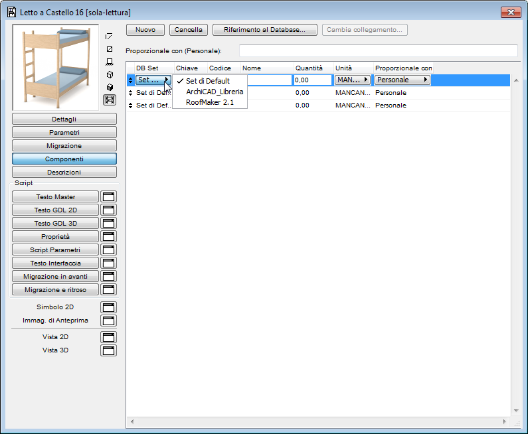Switch to the Descrizioni section
Screen dimensions: 528x434
coord(64,173)
